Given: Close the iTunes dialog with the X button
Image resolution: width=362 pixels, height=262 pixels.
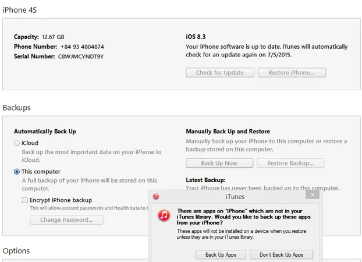Looking at the screenshot, I should point(312,195).
